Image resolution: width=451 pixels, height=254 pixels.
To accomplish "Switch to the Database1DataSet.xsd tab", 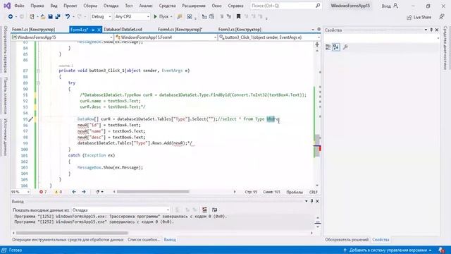I will click(x=123, y=30).
